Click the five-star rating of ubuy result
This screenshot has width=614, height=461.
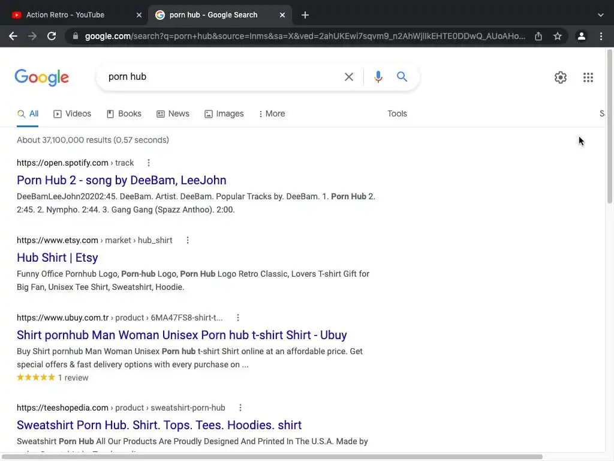click(x=35, y=378)
